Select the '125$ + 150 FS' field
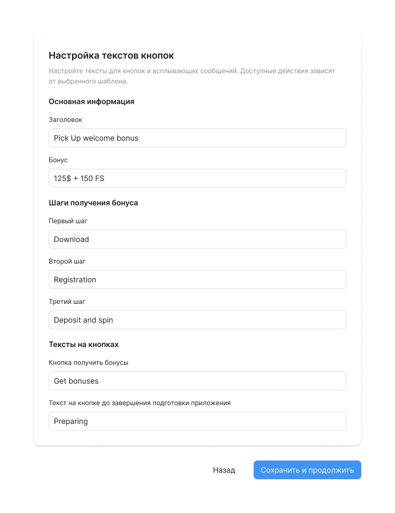Viewport: 395px width, 513px height. 197,178
